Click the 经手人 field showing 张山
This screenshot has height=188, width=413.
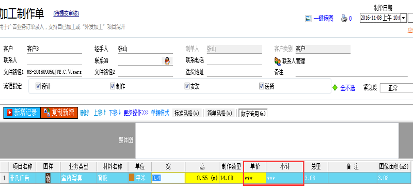click(146, 49)
